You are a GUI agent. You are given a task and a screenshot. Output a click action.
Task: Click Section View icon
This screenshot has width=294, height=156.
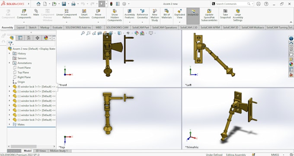click(99, 33)
